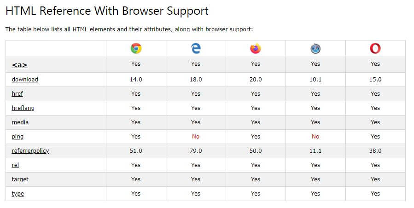Open the type attribute link
The height and width of the screenshot is (208, 414).
(18, 194)
